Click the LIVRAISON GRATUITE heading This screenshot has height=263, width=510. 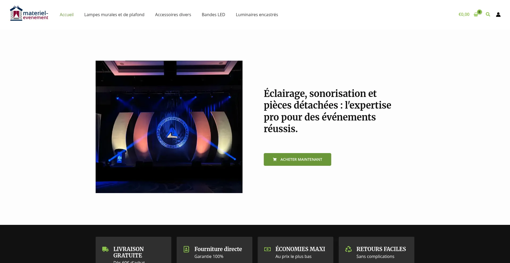[x=129, y=252]
